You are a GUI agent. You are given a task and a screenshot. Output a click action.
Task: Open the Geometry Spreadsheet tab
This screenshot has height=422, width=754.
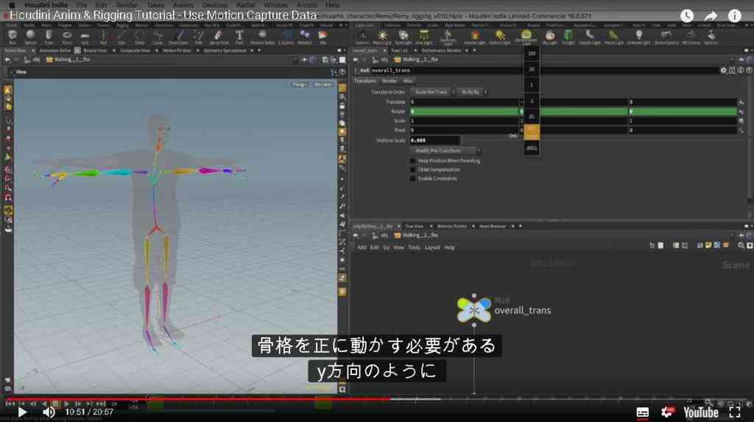coord(225,51)
